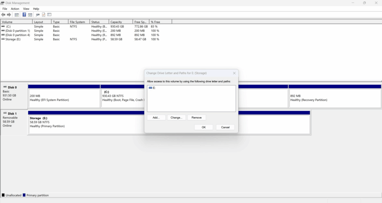Restore down the Disk Management window
The width and height of the screenshot is (382, 203).
(x=364, y=3)
